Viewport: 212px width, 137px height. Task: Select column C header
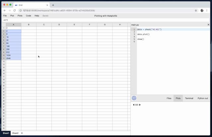44,25
